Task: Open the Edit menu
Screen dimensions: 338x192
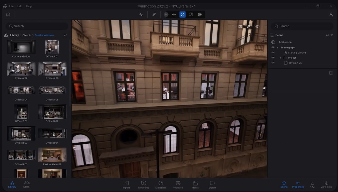Action: pyautogui.click(x=20, y=6)
